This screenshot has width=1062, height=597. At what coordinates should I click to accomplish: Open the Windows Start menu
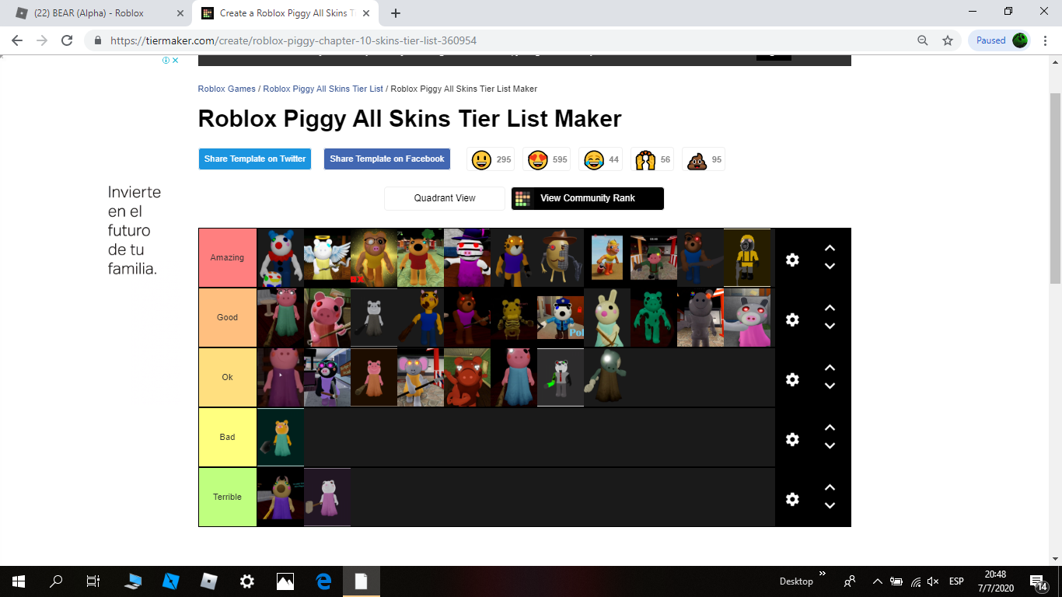click(x=19, y=581)
